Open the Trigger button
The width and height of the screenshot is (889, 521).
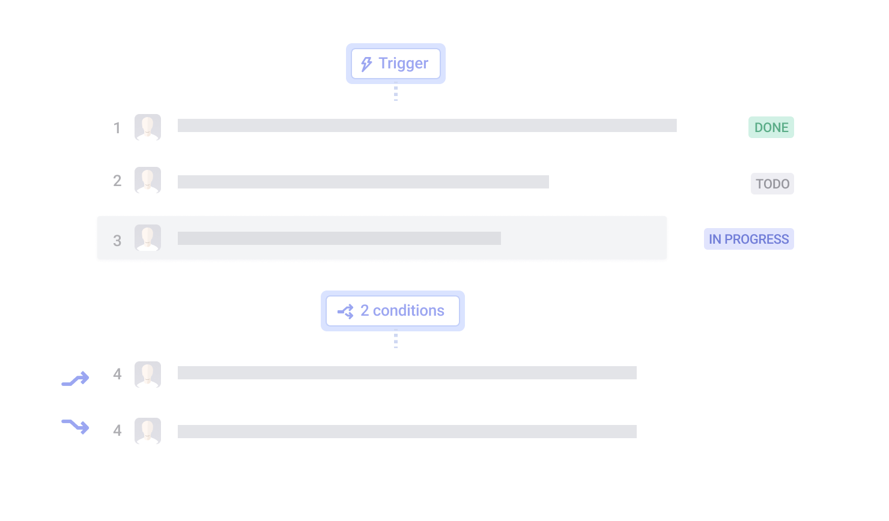396,64
